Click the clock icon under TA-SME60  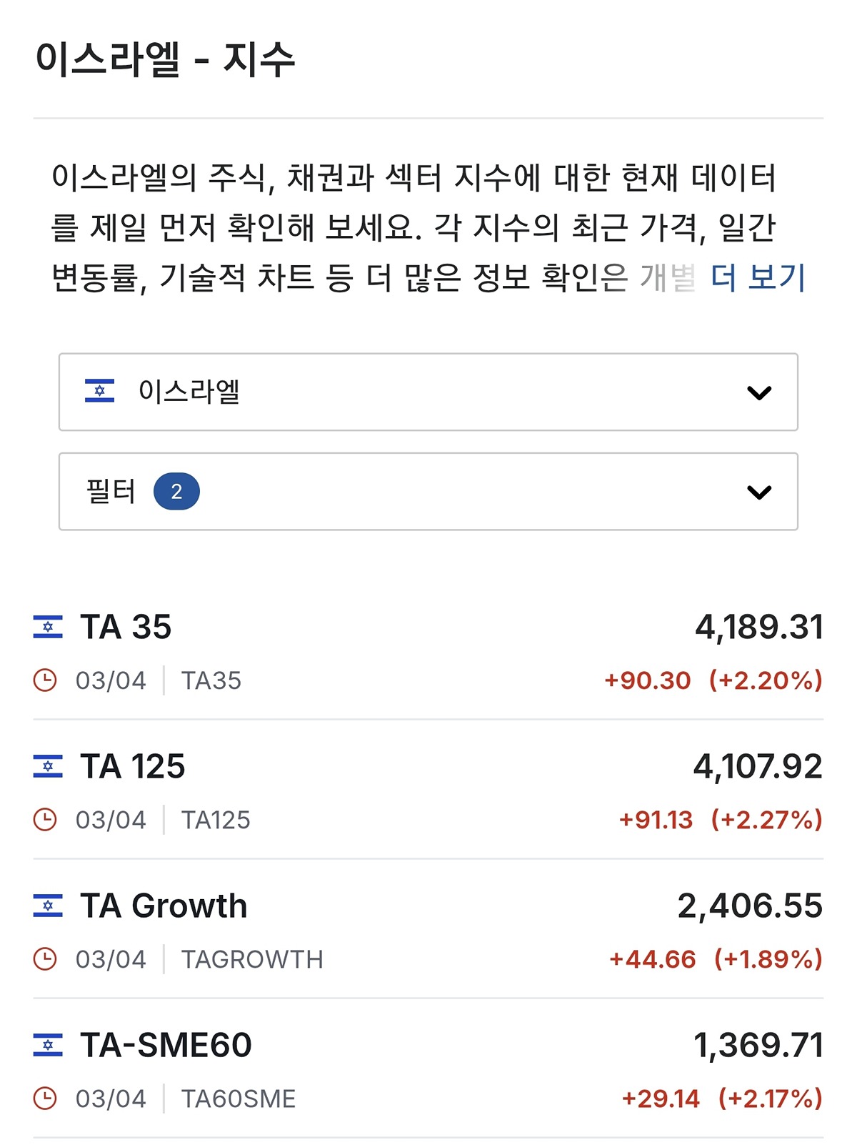[45, 1098]
